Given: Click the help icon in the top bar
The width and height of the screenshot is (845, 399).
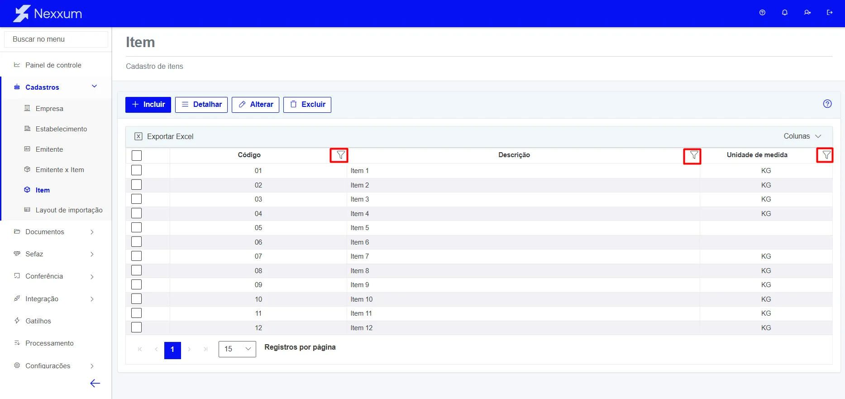Looking at the screenshot, I should click(762, 13).
